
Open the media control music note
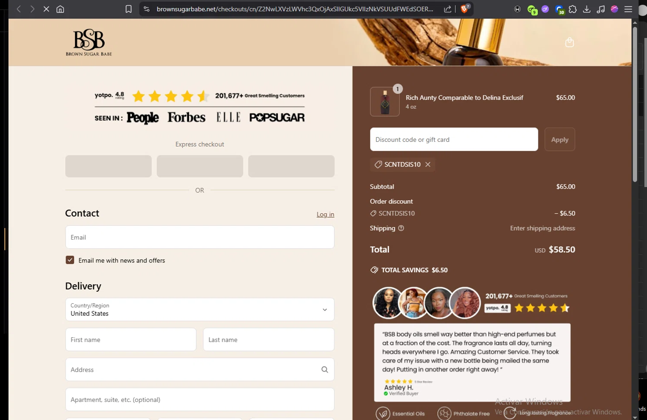click(601, 9)
